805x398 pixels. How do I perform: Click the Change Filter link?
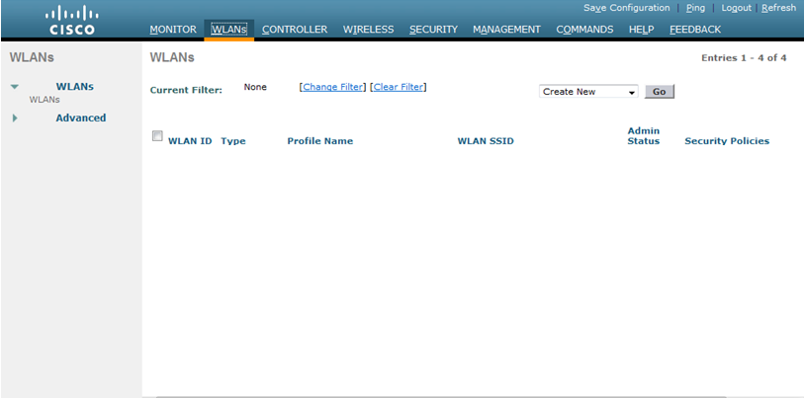tap(332, 87)
